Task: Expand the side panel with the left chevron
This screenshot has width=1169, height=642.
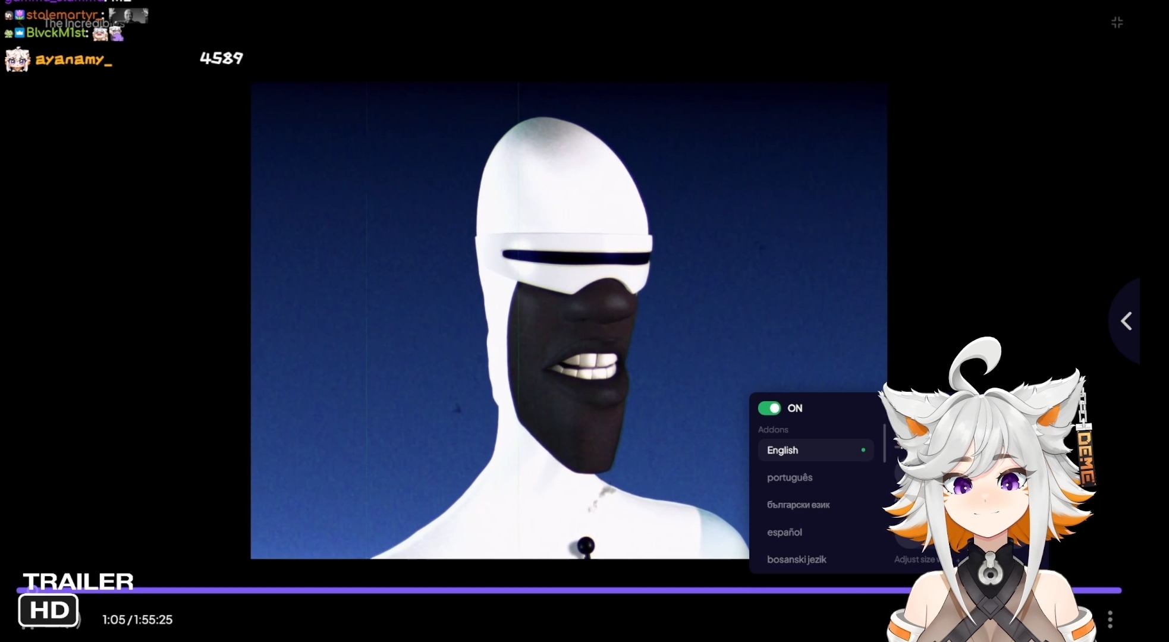Action: click(1126, 321)
